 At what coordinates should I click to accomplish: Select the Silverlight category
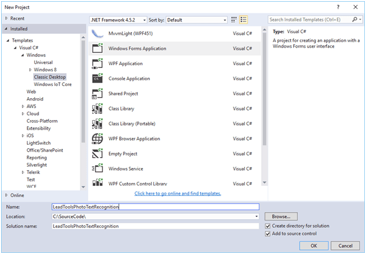(x=37, y=165)
